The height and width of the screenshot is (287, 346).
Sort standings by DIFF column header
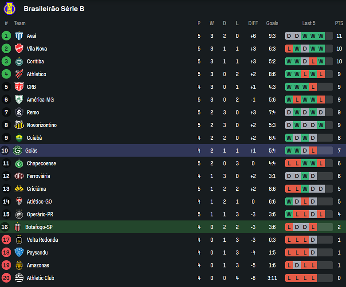[253, 23]
